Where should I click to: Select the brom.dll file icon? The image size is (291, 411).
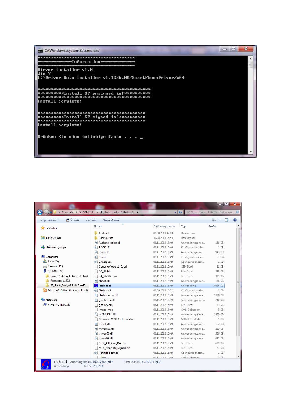(x=96, y=252)
